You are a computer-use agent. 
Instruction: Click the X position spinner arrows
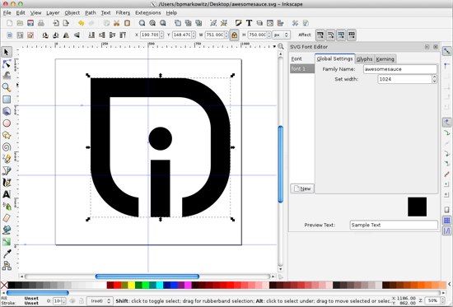point(161,35)
